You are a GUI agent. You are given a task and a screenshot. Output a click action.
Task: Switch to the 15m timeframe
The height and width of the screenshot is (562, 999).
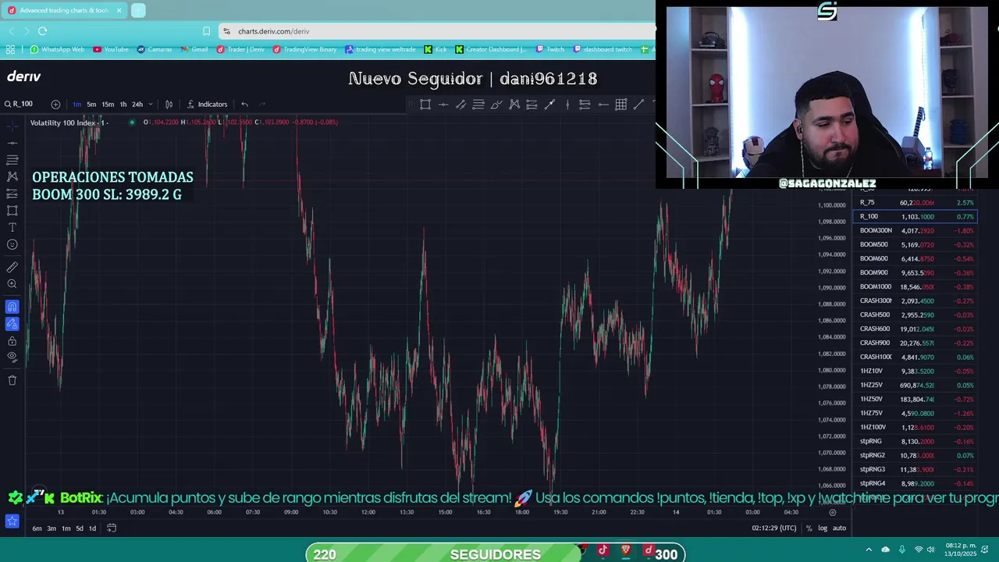click(108, 105)
